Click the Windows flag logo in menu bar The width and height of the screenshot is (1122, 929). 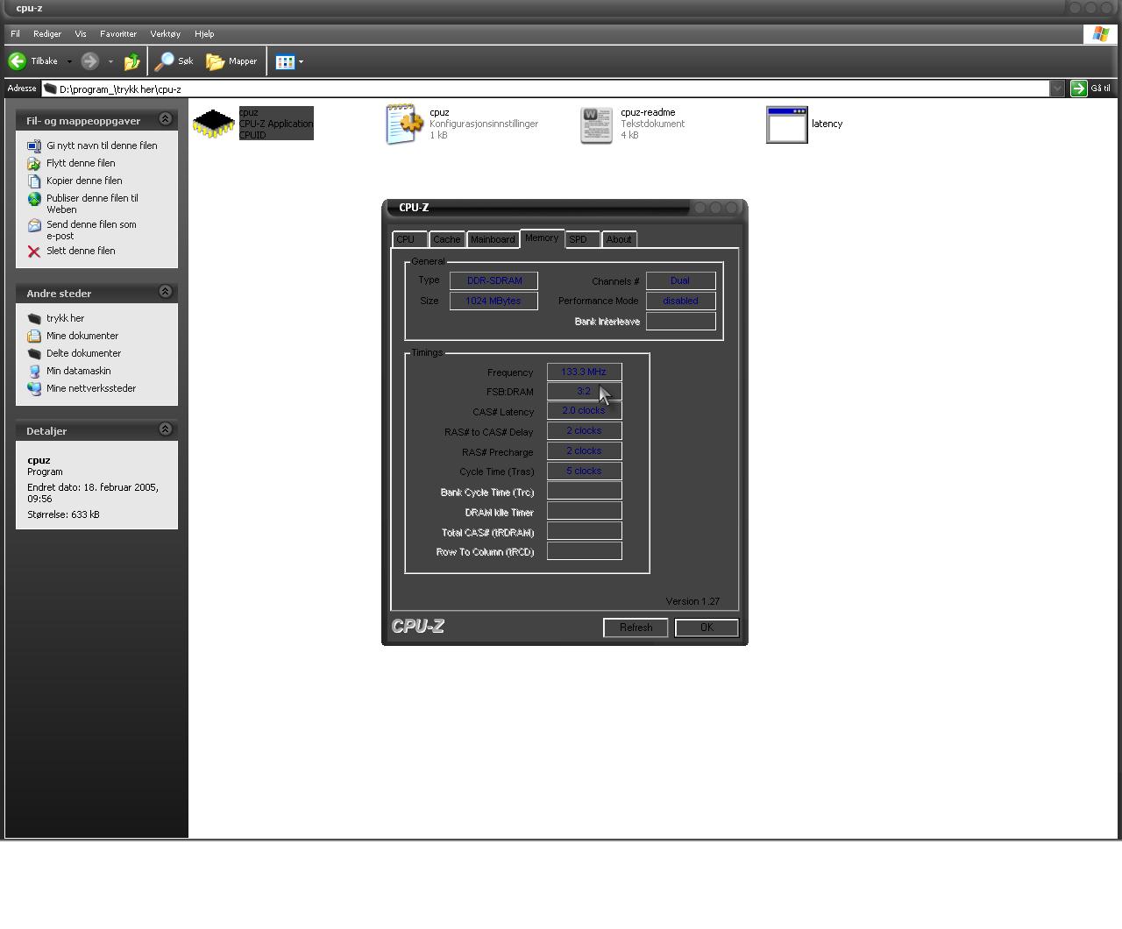tap(1100, 34)
